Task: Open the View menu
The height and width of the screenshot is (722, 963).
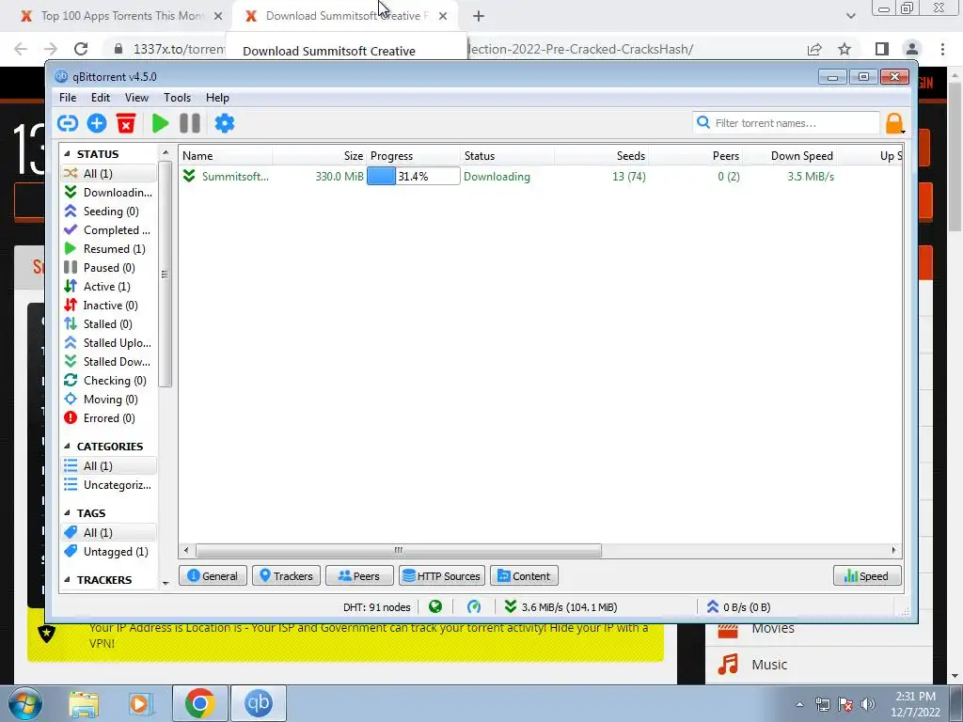Action: 136,98
